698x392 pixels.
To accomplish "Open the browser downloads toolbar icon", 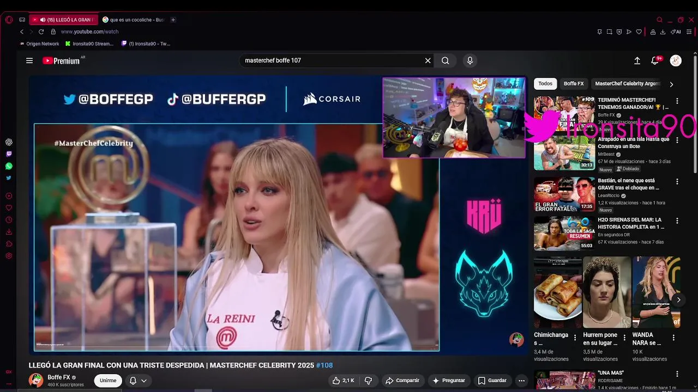I will pyautogui.click(x=663, y=32).
